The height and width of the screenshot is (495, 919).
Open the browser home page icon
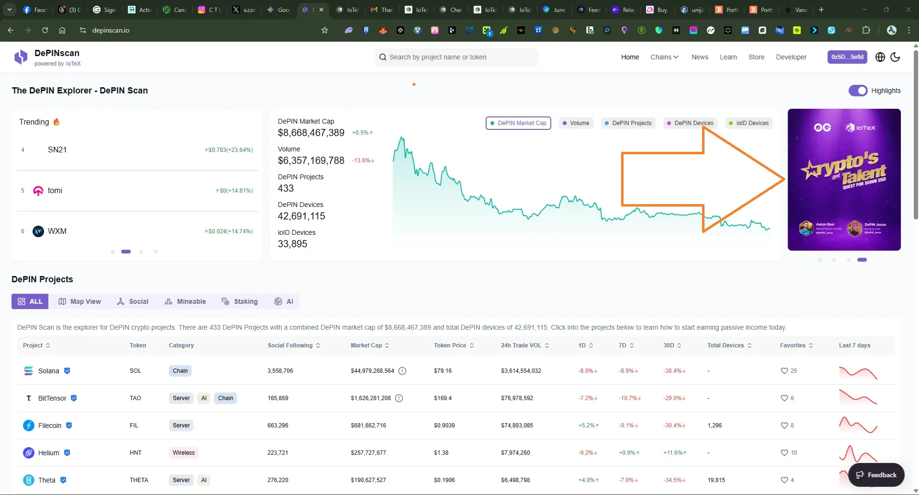[62, 30]
